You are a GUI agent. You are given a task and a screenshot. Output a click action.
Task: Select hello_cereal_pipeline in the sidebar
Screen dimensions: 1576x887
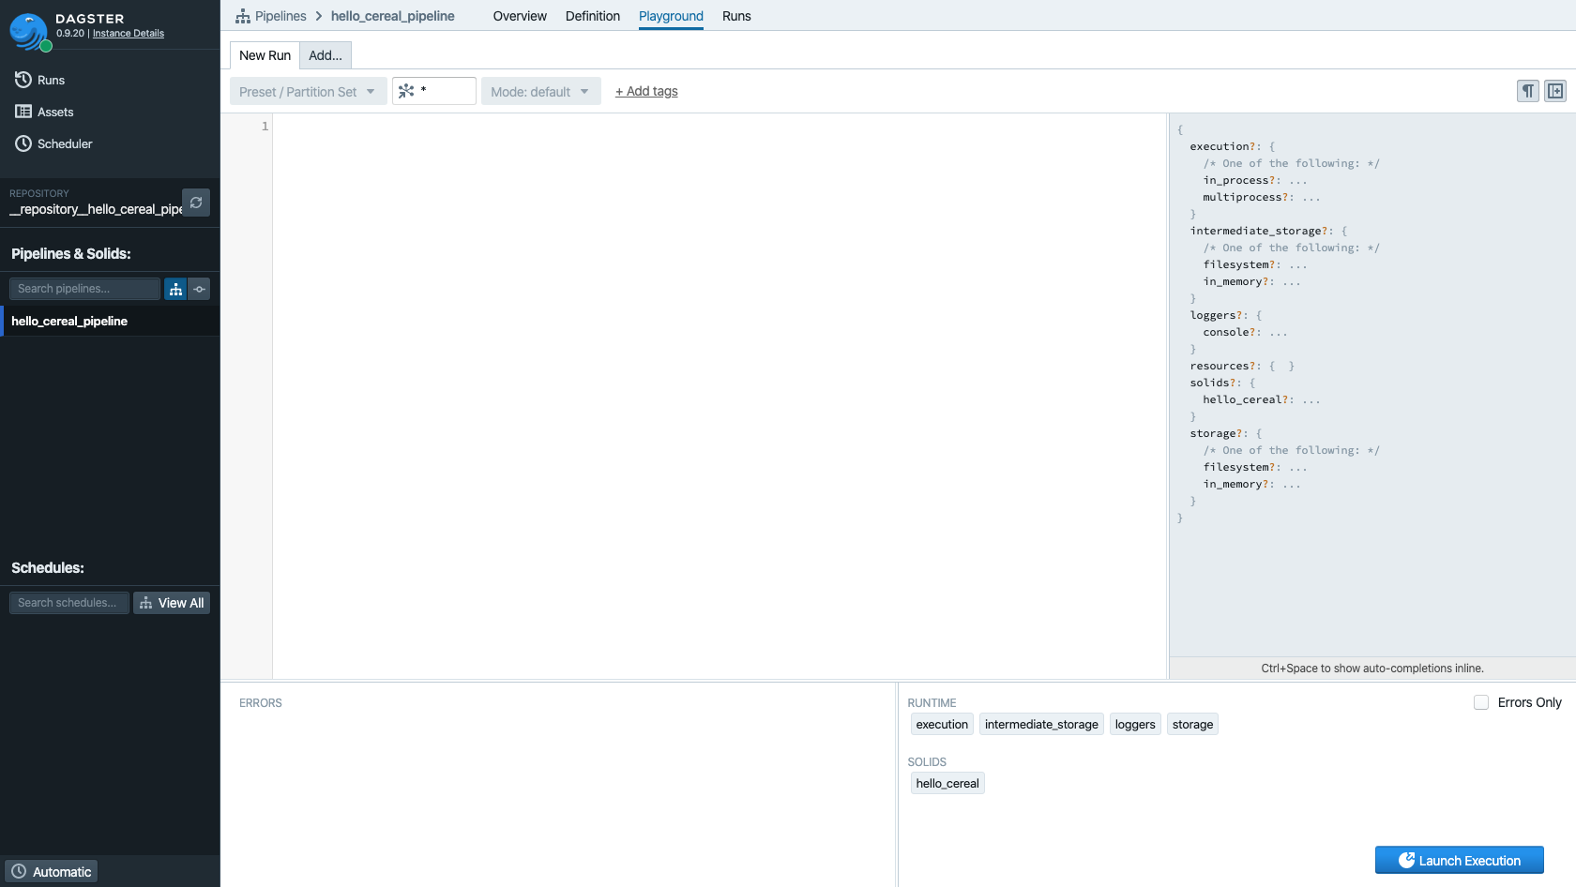[x=110, y=321]
